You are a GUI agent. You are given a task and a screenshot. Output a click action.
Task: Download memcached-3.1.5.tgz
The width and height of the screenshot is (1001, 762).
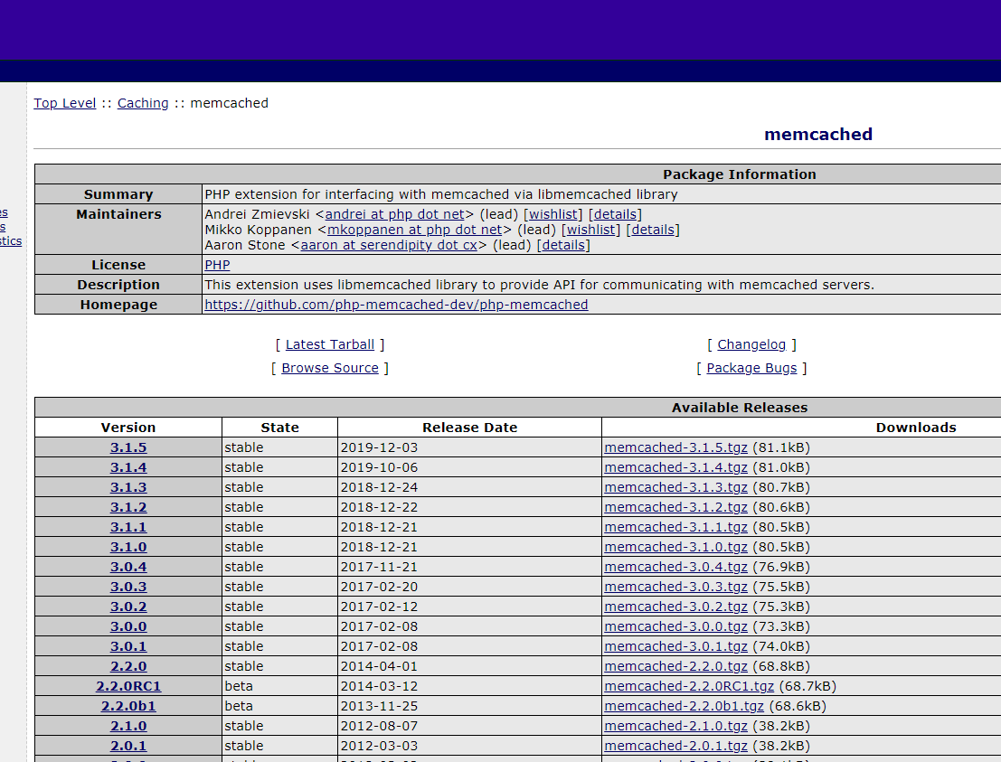676,448
